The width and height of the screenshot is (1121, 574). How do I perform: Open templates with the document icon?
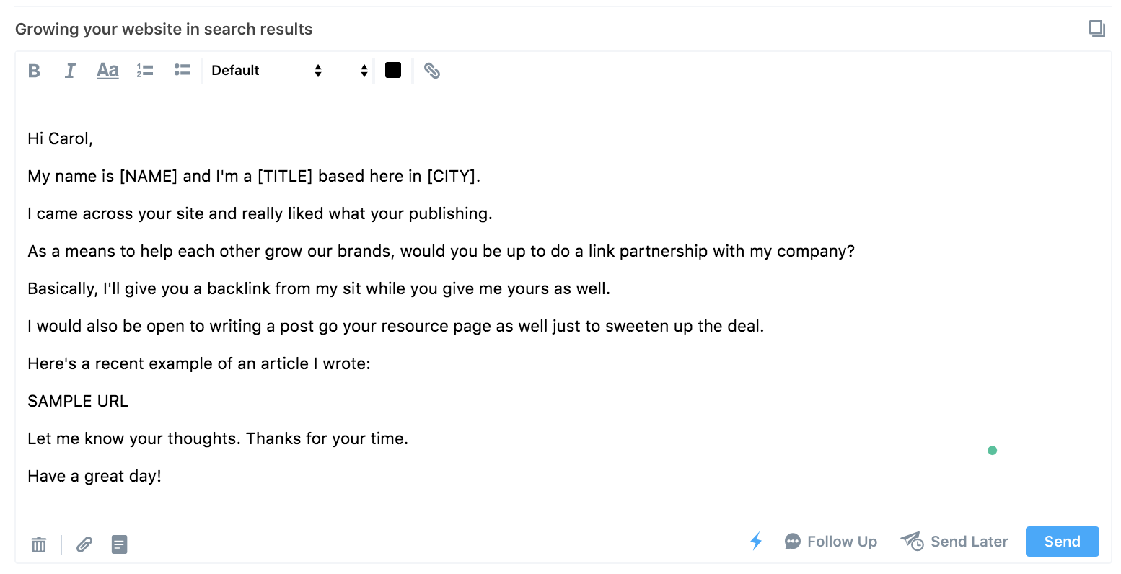pos(120,544)
